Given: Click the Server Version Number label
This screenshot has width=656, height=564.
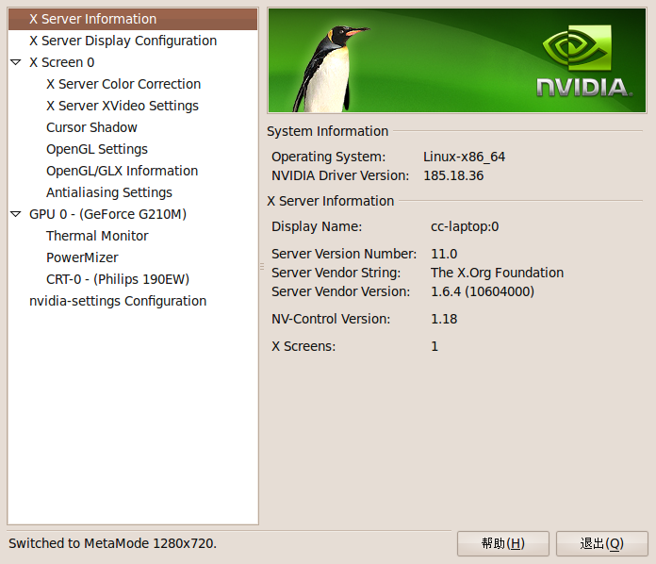Looking at the screenshot, I should click(x=344, y=254).
